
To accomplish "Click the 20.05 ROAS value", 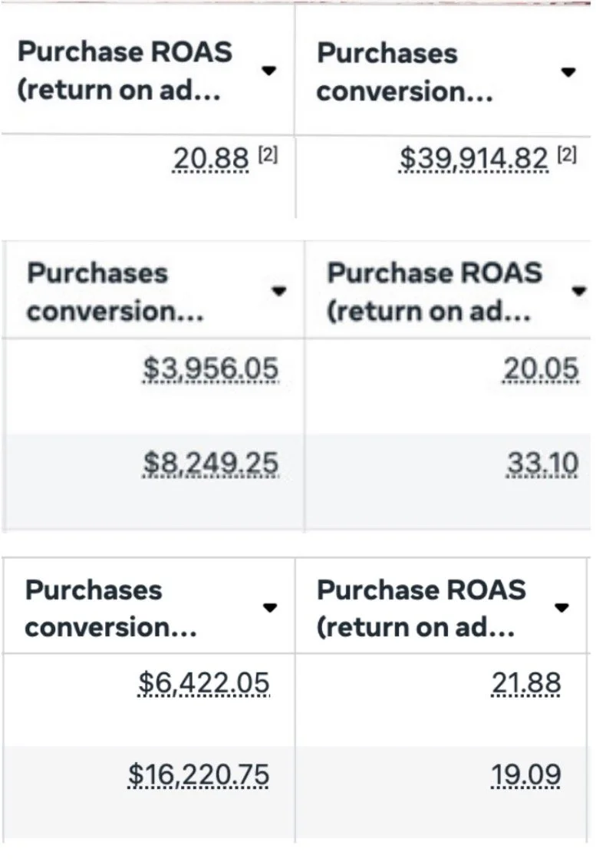I will (x=541, y=369).
